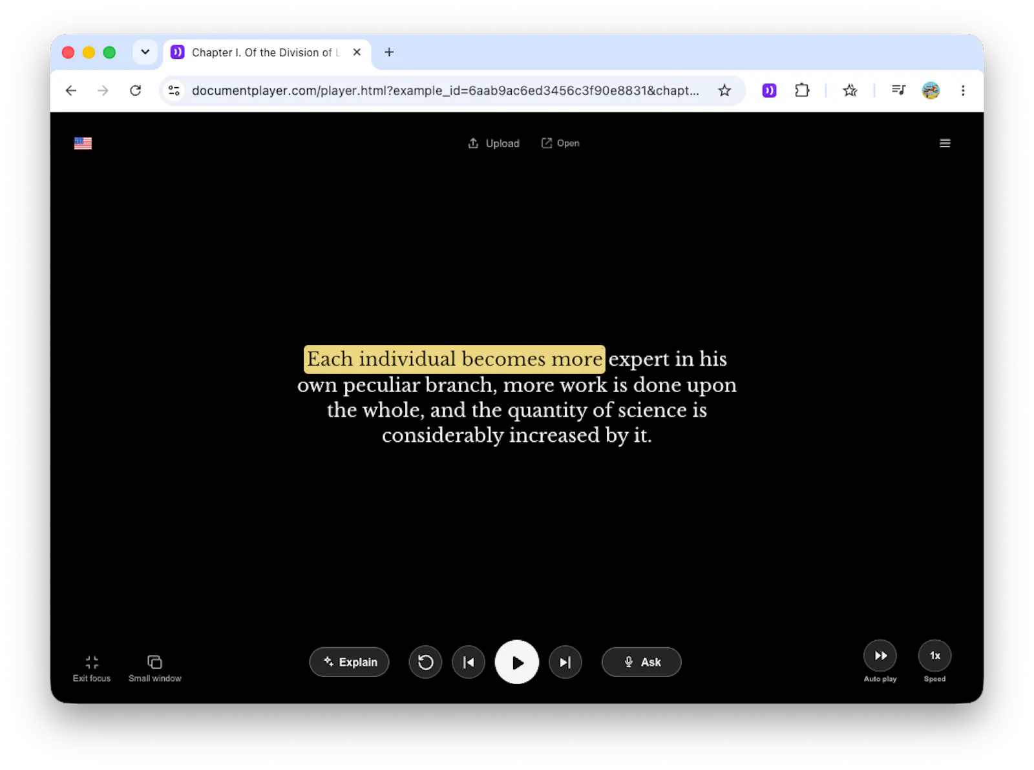1034x770 pixels.
Task: Switch to Small window mode
Action: tap(155, 669)
